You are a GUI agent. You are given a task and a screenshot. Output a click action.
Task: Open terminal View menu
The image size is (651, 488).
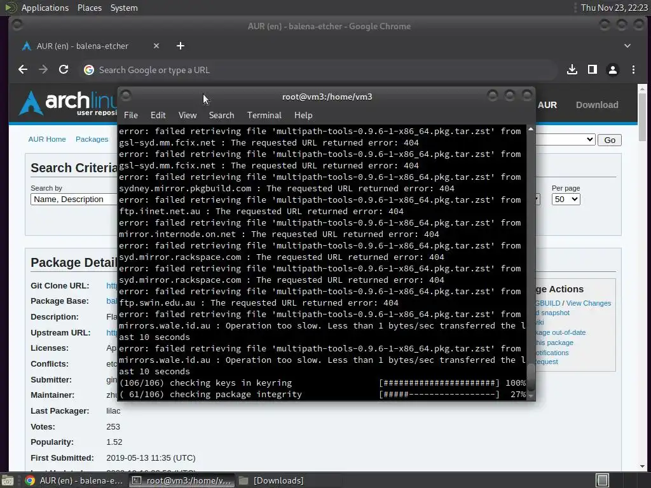[x=188, y=116]
